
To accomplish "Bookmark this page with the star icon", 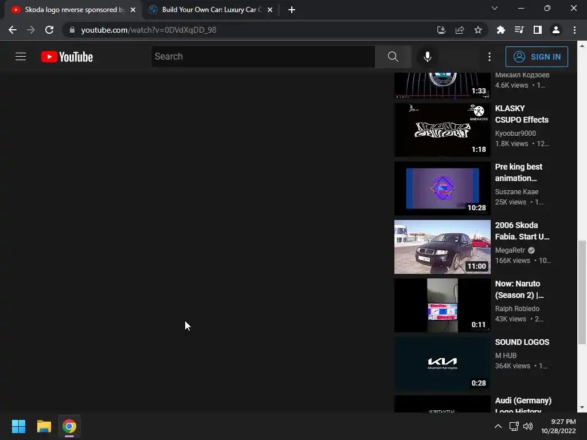I will [478, 30].
